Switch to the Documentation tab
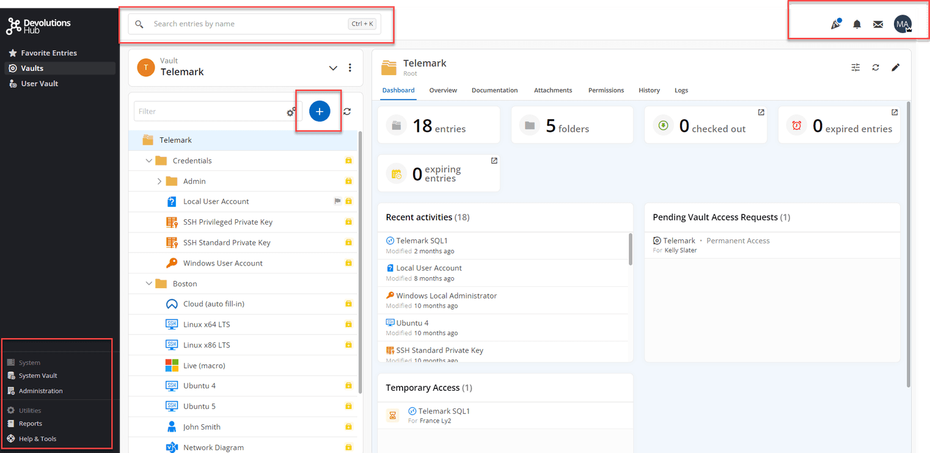The width and height of the screenshot is (930, 453). [x=494, y=90]
